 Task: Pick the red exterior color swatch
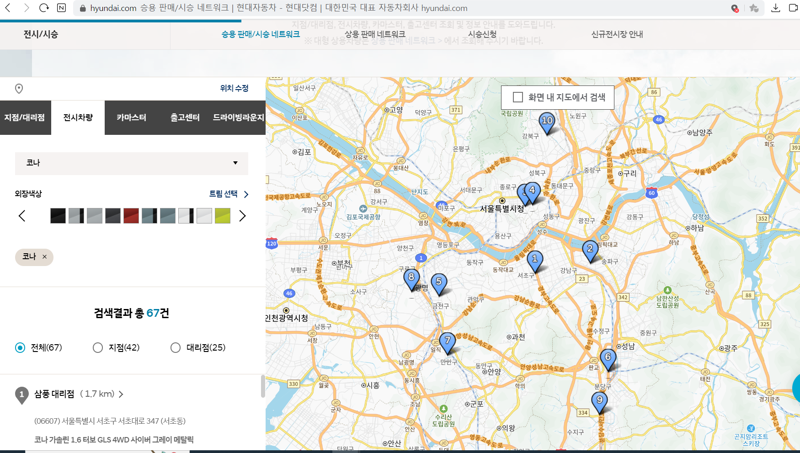point(131,216)
